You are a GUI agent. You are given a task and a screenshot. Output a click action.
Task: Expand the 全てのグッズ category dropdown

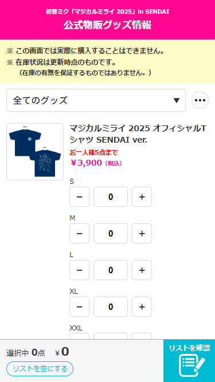96,100
